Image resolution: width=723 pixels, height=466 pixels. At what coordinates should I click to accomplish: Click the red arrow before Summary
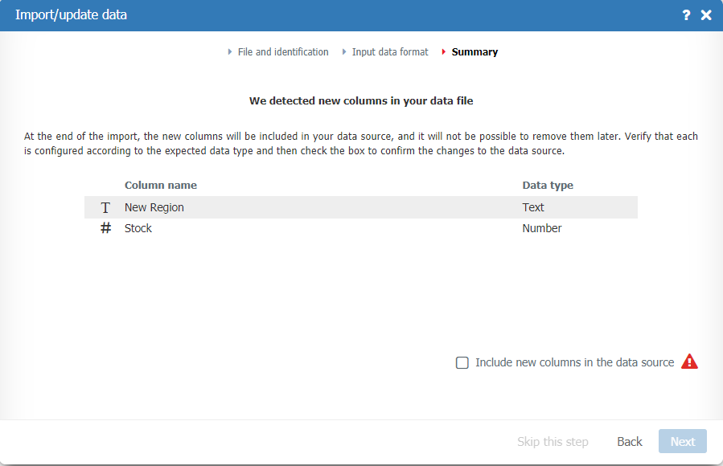point(444,52)
